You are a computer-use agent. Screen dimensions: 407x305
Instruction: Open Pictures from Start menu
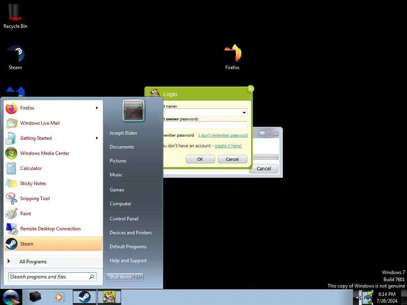click(x=118, y=161)
